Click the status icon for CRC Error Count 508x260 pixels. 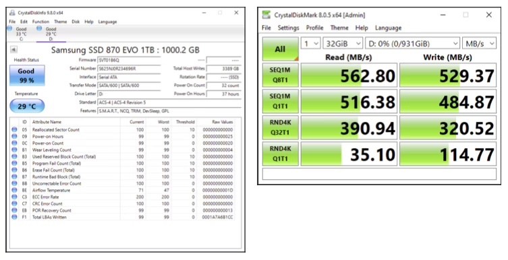14,203
